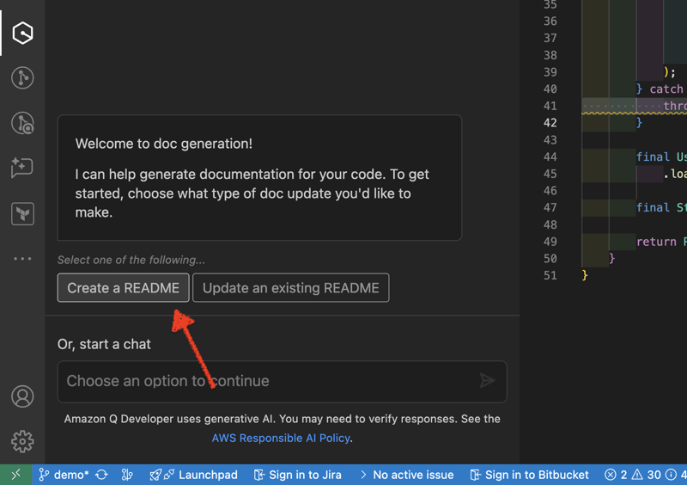The width and height of the screenshot is (687, 485).
Task: Open the Source Control view icon
Action: pyautogui.click(x=22, y=77)
